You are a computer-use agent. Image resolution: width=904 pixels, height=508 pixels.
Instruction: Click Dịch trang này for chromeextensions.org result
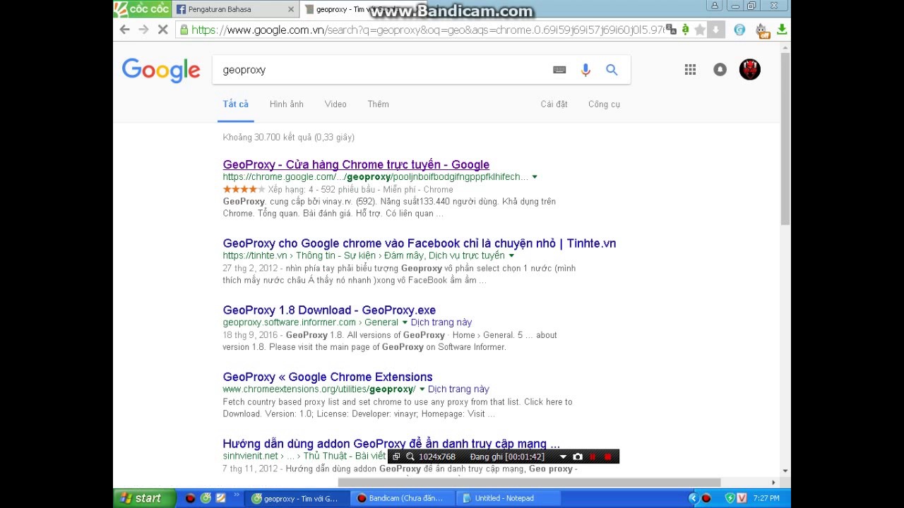click(458, 389)
